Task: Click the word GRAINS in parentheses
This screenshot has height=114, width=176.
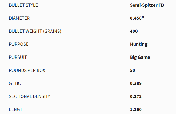Action: (52, 31)
